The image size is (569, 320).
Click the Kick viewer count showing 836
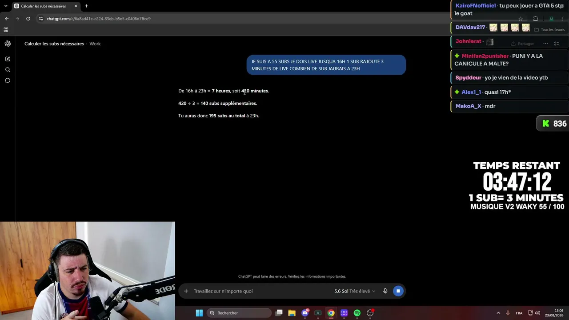[554, 124]
